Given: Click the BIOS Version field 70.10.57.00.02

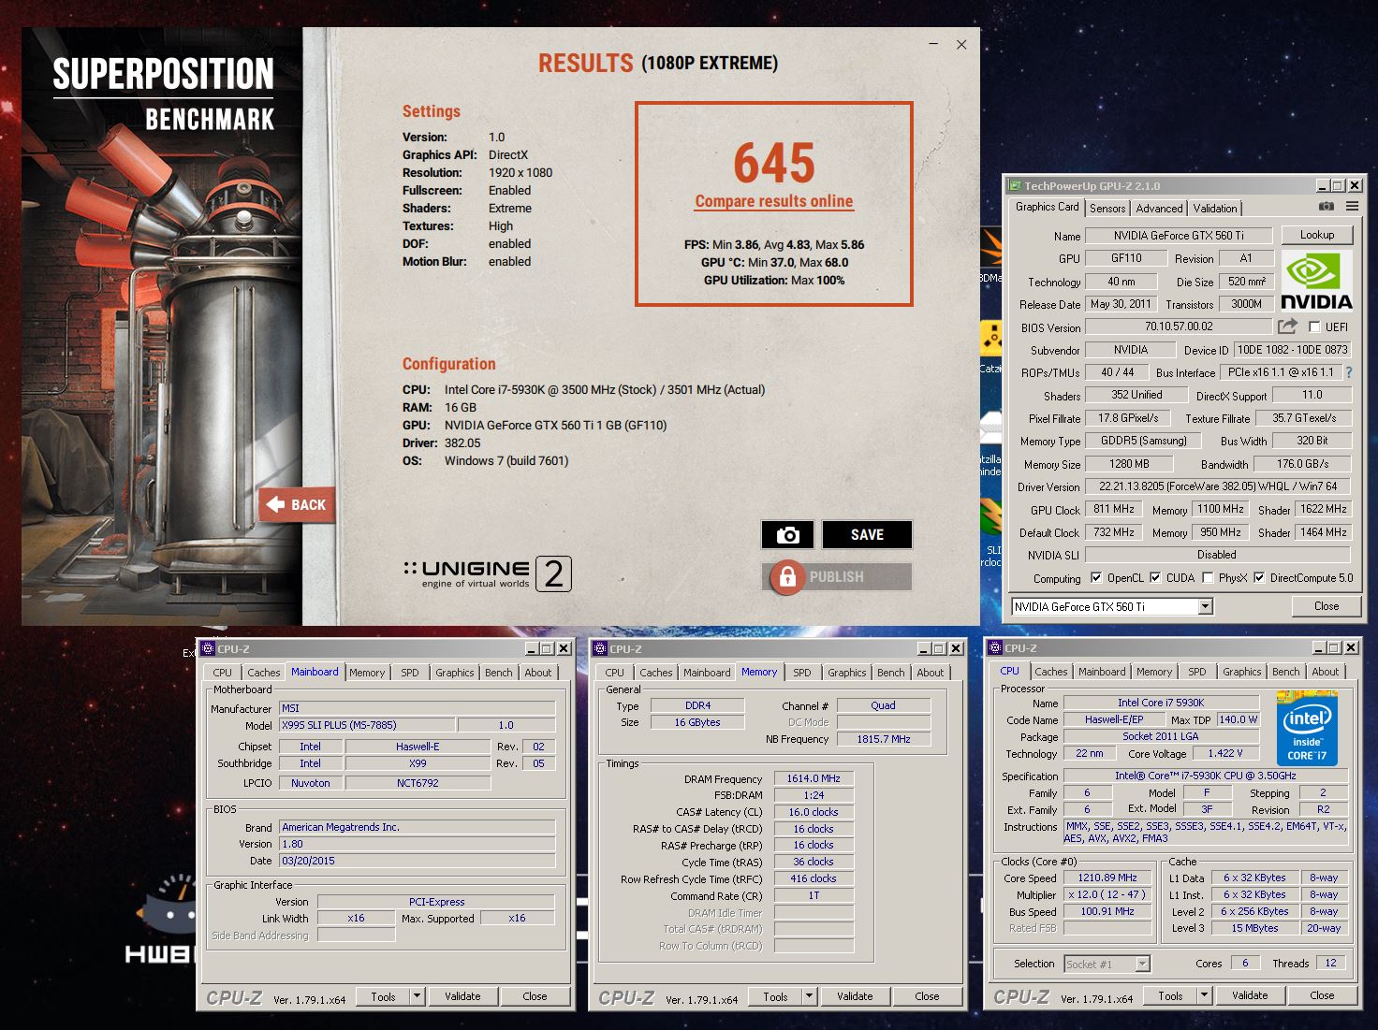Looking at the screenshot, I should [x=1179, y=326].
